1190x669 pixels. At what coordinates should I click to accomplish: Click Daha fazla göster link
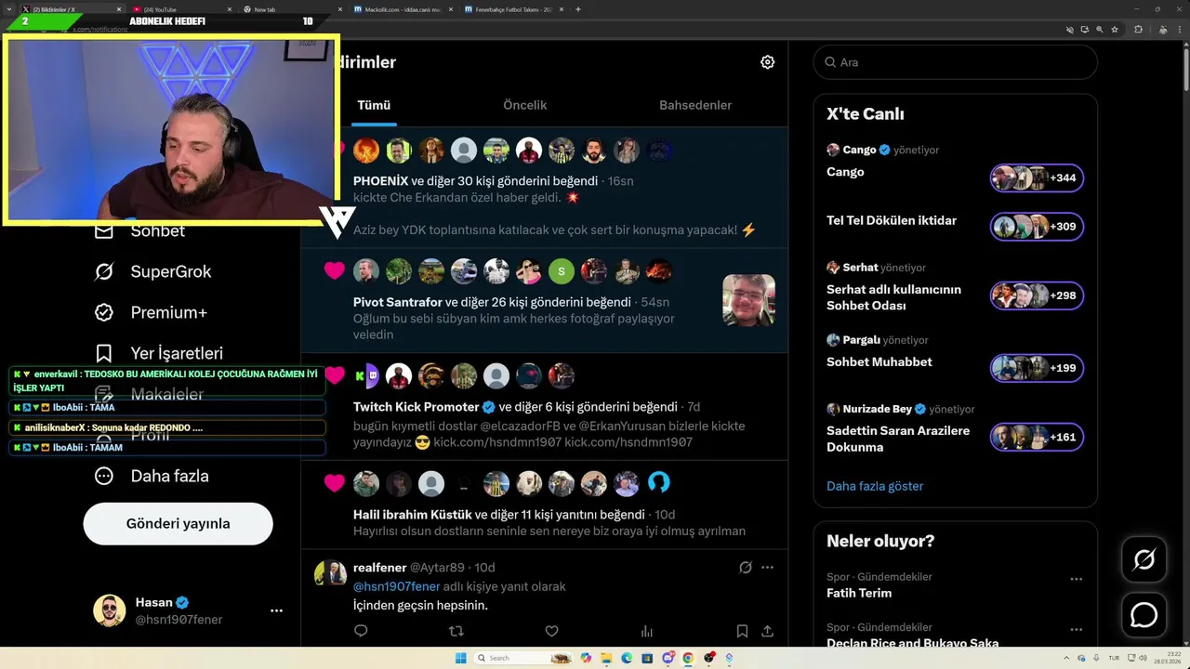coord(875,486)
